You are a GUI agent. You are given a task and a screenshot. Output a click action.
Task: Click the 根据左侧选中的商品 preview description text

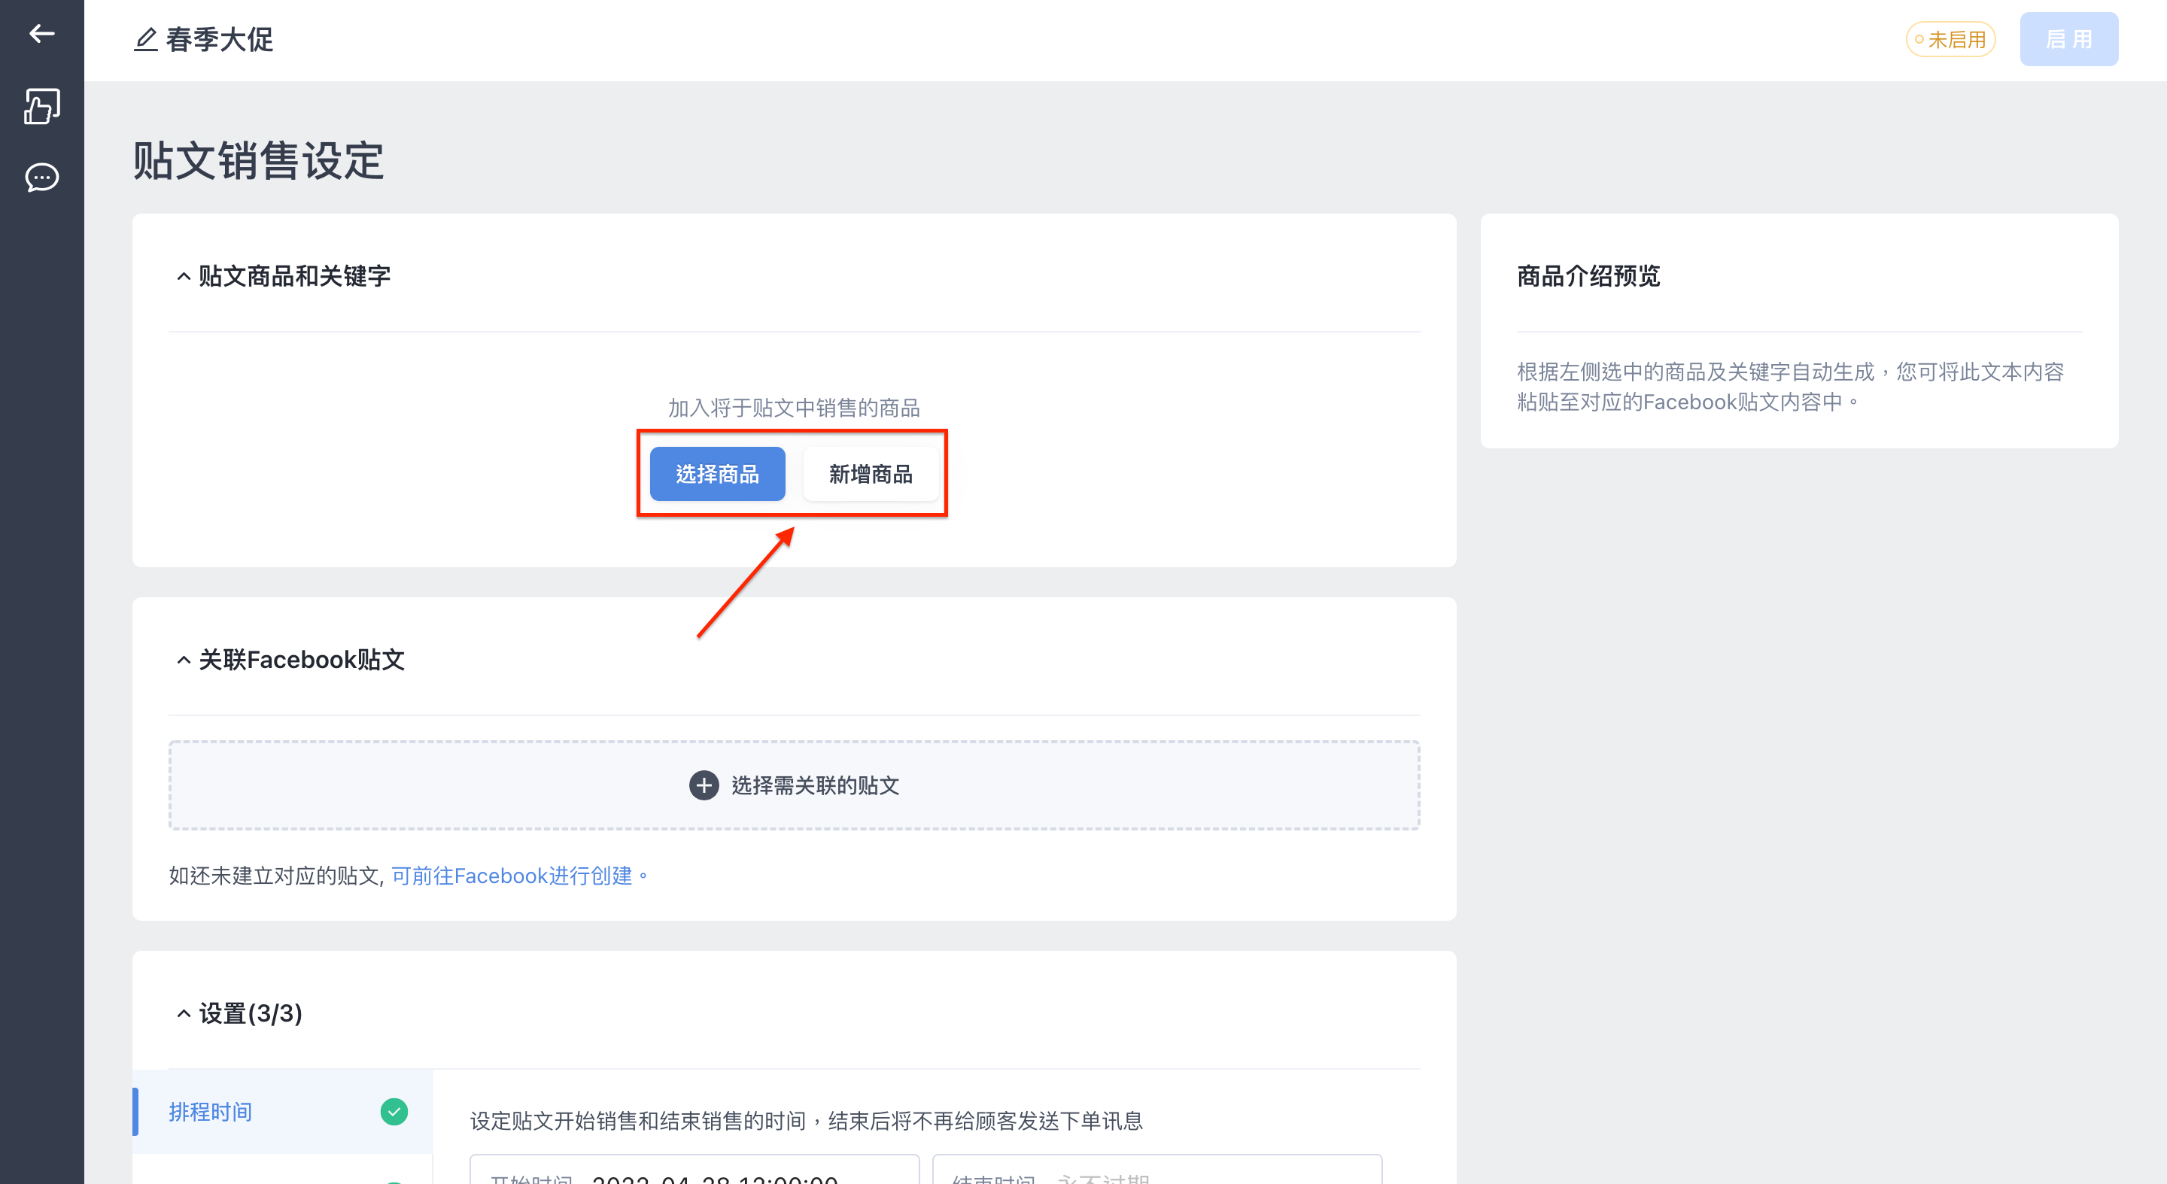[1791, 387]
